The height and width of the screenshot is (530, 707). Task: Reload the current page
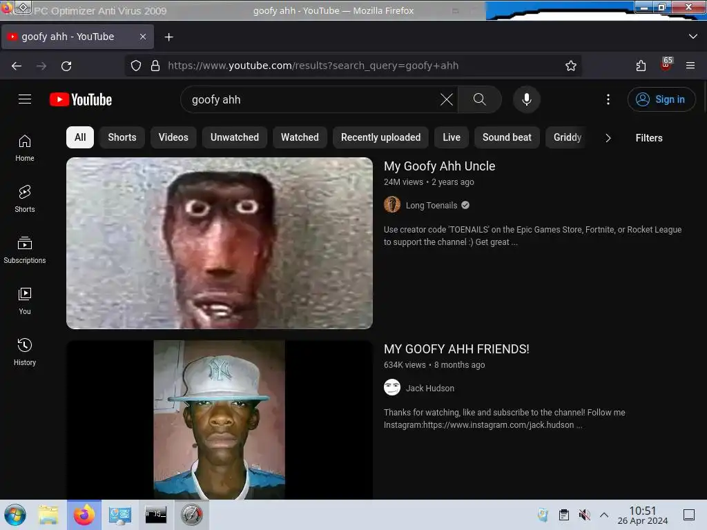[x=66, y=66]
